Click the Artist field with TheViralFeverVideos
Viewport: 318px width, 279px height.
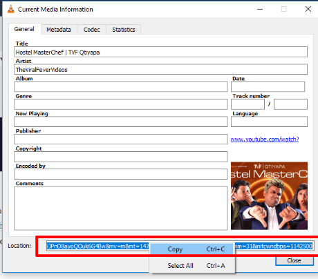click(x=160, y=69)
